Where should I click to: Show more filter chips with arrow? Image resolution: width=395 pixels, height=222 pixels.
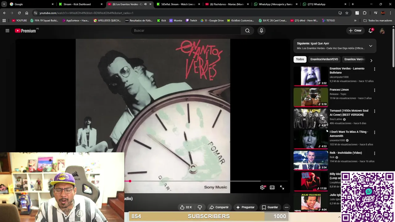pos(371,60)
